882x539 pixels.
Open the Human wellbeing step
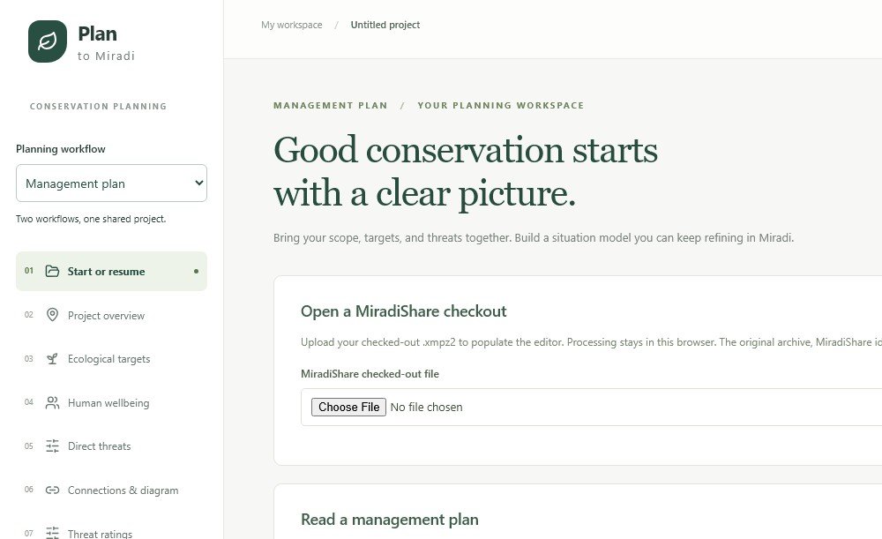click(x=111, y=403)
